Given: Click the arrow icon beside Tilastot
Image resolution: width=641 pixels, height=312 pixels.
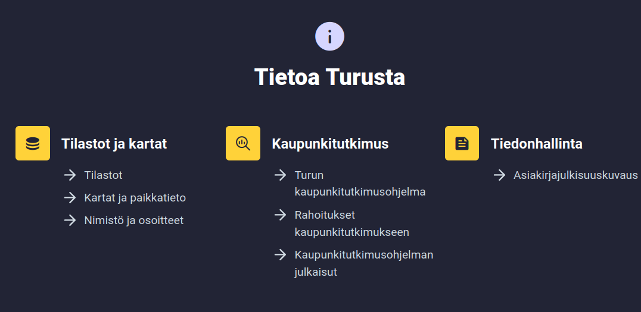Looking at the screenshot, I should (70, 175).
